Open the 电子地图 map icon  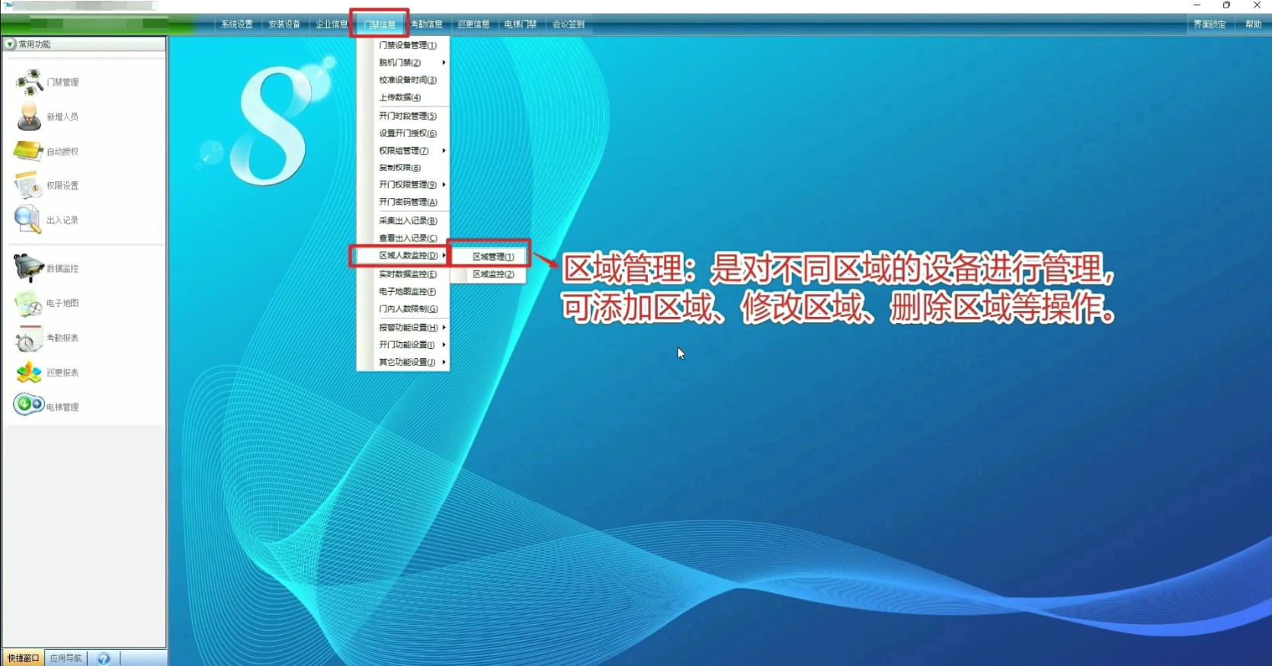pyautogui.click(x=28, y=303)
